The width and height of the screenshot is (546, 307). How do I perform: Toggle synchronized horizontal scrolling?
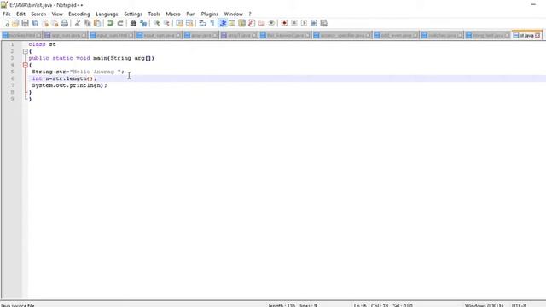[189, 23]
